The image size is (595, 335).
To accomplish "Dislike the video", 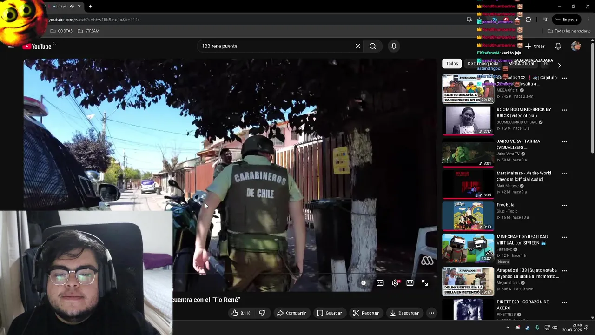I will point(262,313).
